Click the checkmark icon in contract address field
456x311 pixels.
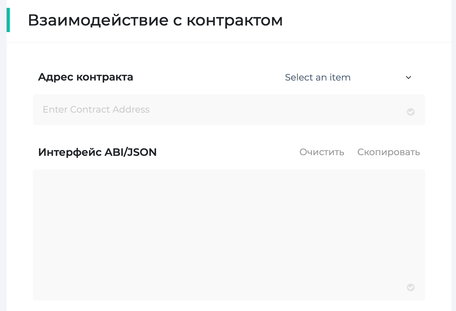411,112
